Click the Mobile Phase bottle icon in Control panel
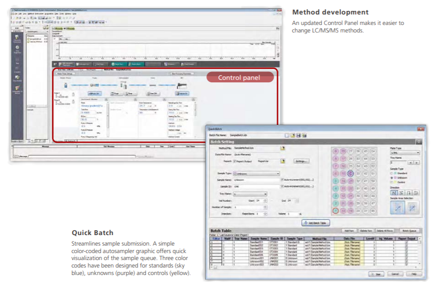Viewport: 439px width, 282px height. click(x=65, y=85)
